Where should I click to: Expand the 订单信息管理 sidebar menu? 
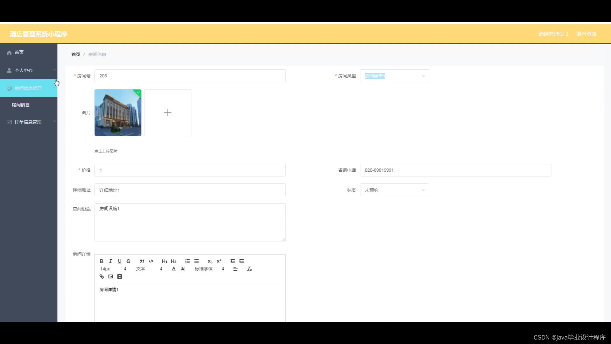coord(29,122)
